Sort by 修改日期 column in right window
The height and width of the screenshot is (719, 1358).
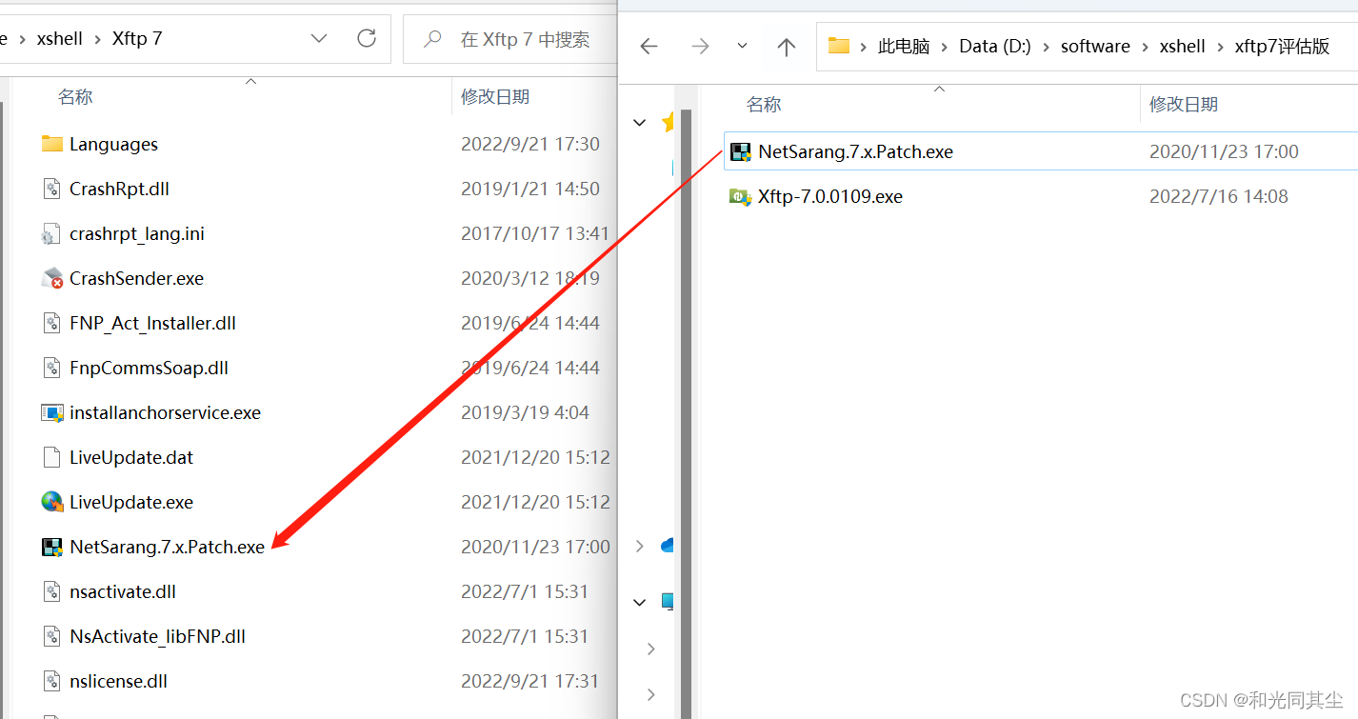coord(1184,104)
